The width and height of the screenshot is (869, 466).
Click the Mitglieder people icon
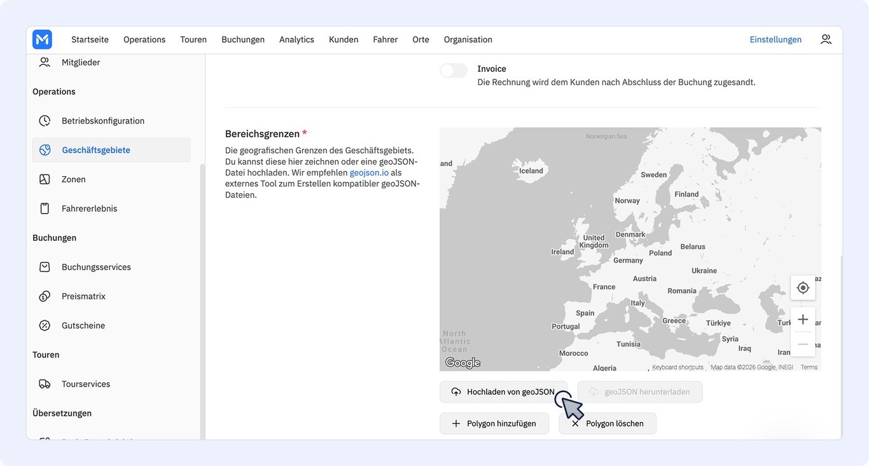coord(45,62)
